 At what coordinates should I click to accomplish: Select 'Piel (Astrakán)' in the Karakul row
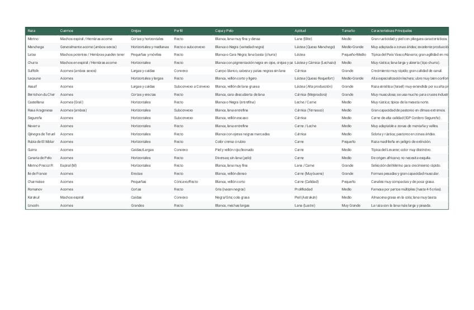coord(306,198)
